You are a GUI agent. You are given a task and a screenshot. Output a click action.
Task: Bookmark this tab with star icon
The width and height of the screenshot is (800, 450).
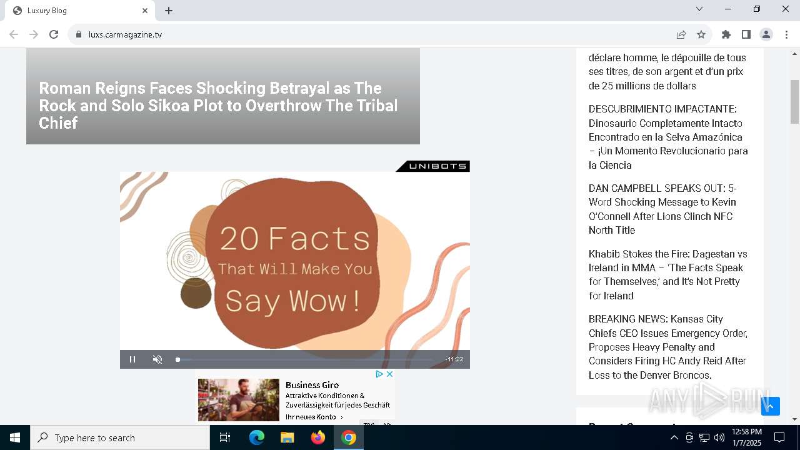[701, 34]
